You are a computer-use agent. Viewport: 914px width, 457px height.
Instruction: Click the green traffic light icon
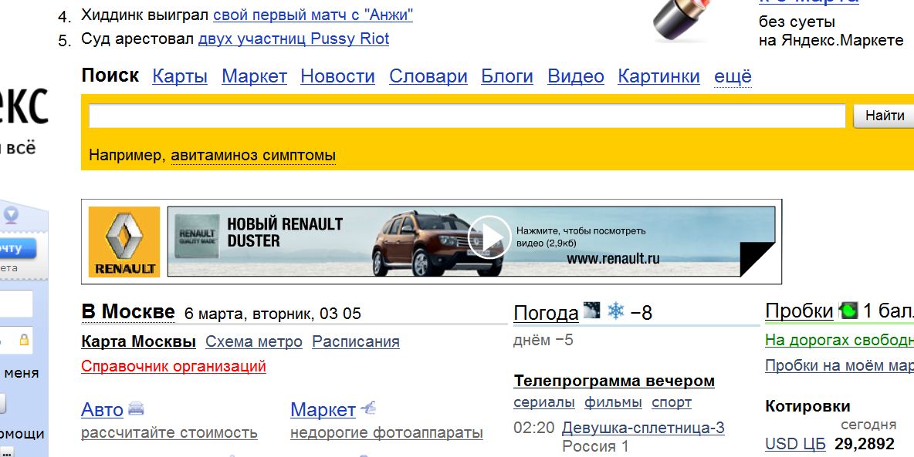point(848,311)
